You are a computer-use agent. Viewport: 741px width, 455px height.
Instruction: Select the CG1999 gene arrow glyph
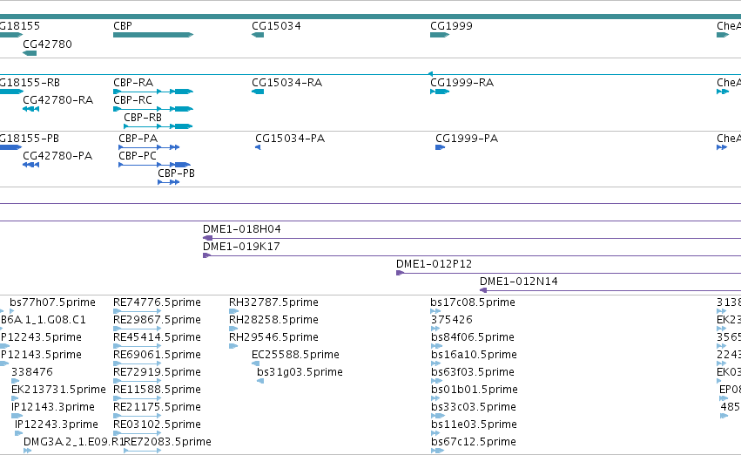(440, 35)
